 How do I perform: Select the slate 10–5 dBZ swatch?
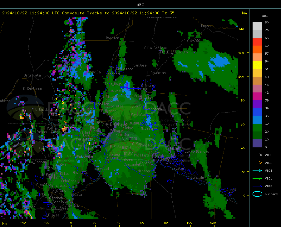[257, 143]
